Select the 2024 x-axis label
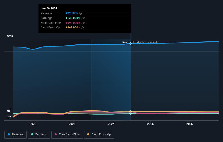Image resolution: width=223 pixels, height=142 pixels. pos(111,124)
